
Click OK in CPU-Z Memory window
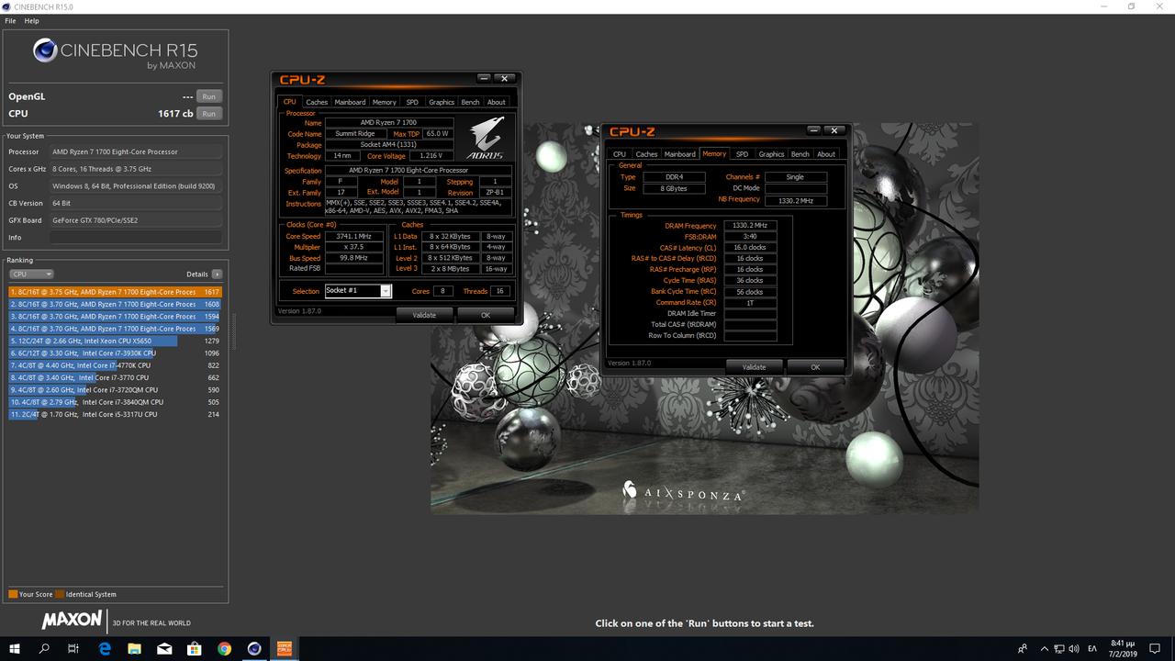(815, 367)
